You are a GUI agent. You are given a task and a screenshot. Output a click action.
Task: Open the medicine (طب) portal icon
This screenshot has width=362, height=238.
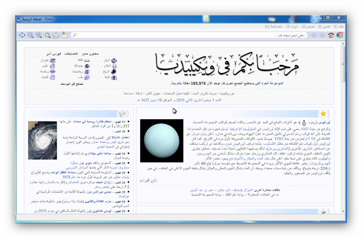point(87,77)
